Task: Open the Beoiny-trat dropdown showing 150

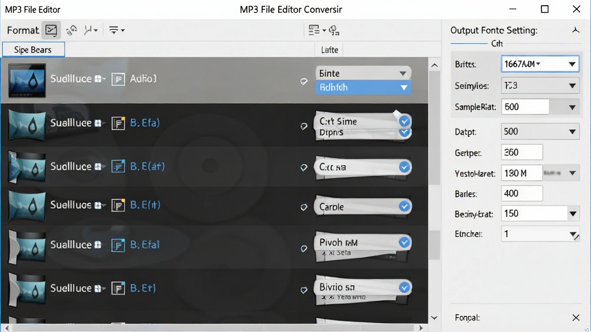Action: click(540, 214)
